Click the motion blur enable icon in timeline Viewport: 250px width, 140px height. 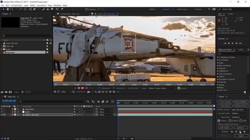point(107,101)
